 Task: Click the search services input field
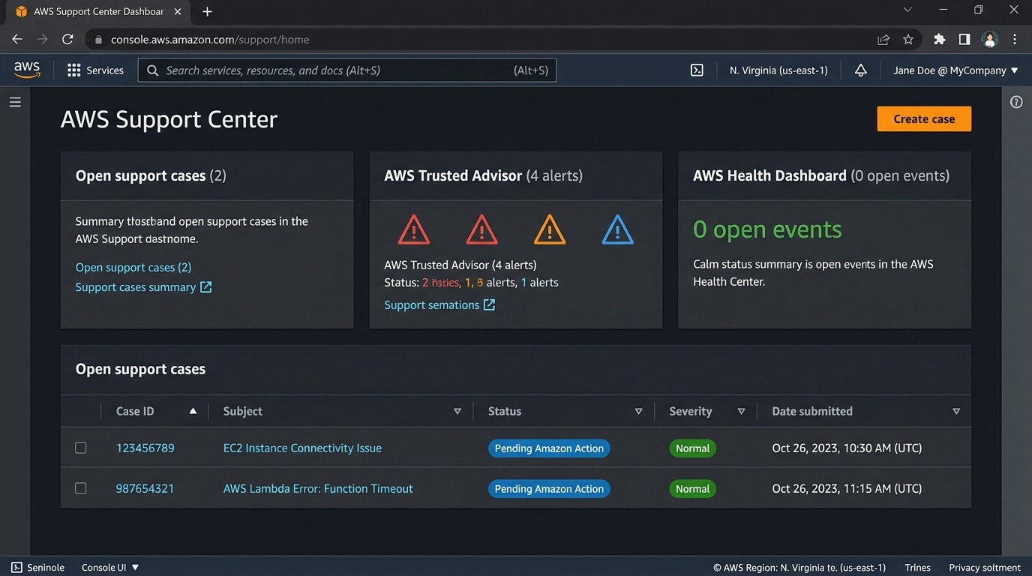pyautogui.click(x=346, y=70)
